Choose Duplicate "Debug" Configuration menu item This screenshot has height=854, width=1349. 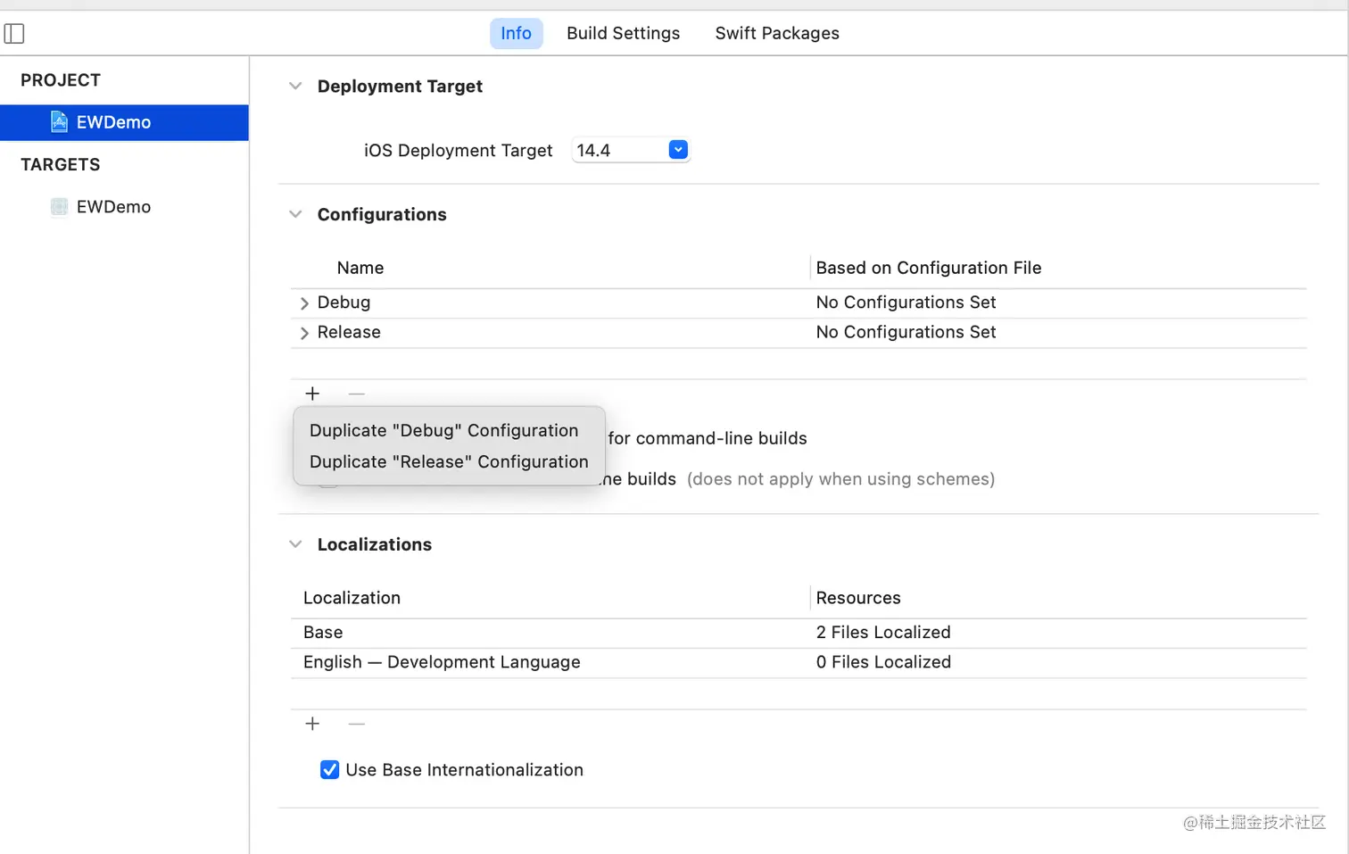tap(443, 430)
